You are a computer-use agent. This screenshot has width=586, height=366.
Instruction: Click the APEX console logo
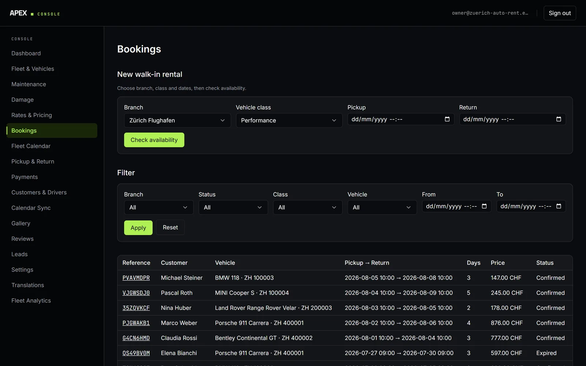coord(35,13)
